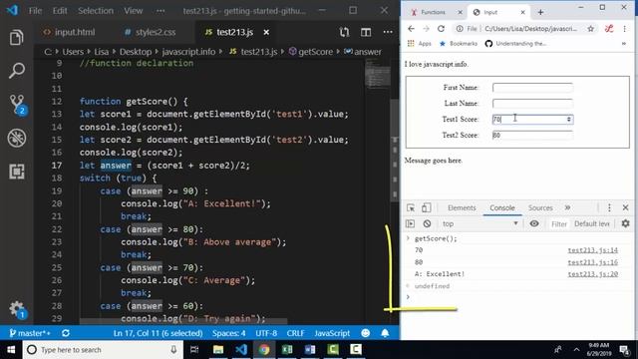
Task: Synchronize changes in status bar
Action: [x=66, y=333]
